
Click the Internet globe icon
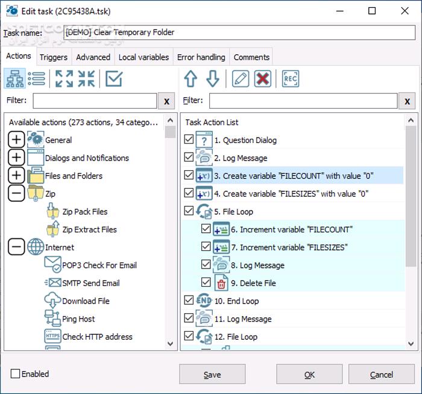pyautogui.click(x=36, y=247)
